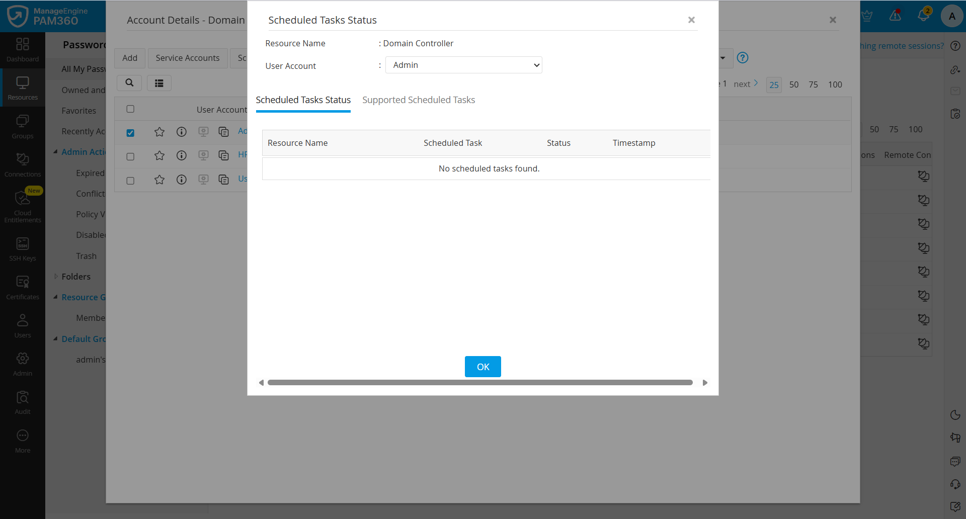966x519 pixels.
Task: Click the headset support icon
Action: click(955, 484)
